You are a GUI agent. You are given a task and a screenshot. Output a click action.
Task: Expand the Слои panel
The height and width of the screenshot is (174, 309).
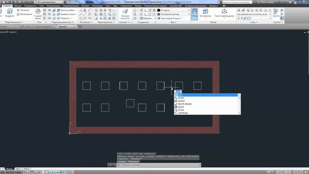(254, 22)
